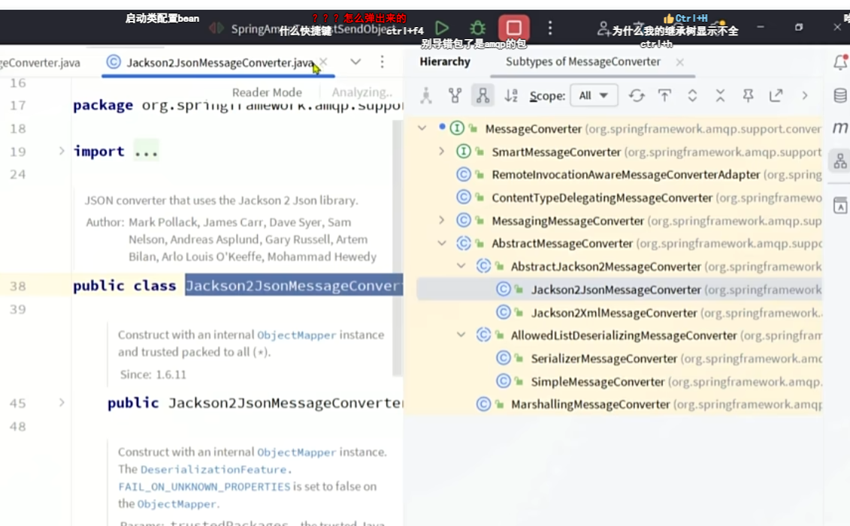Click the highlighted class name Jackson2JsonMessageConverter in code
This screenshot has width=850, height=526.
[x=294, y=285]
